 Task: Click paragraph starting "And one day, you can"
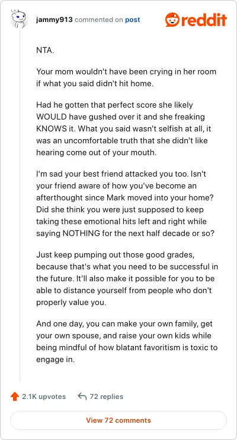point(127,341)
